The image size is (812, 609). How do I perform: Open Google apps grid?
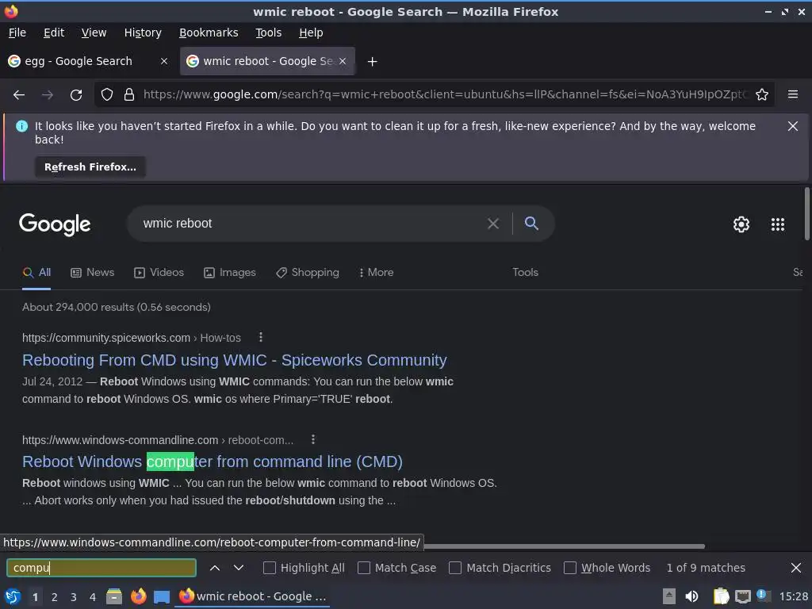778,224
